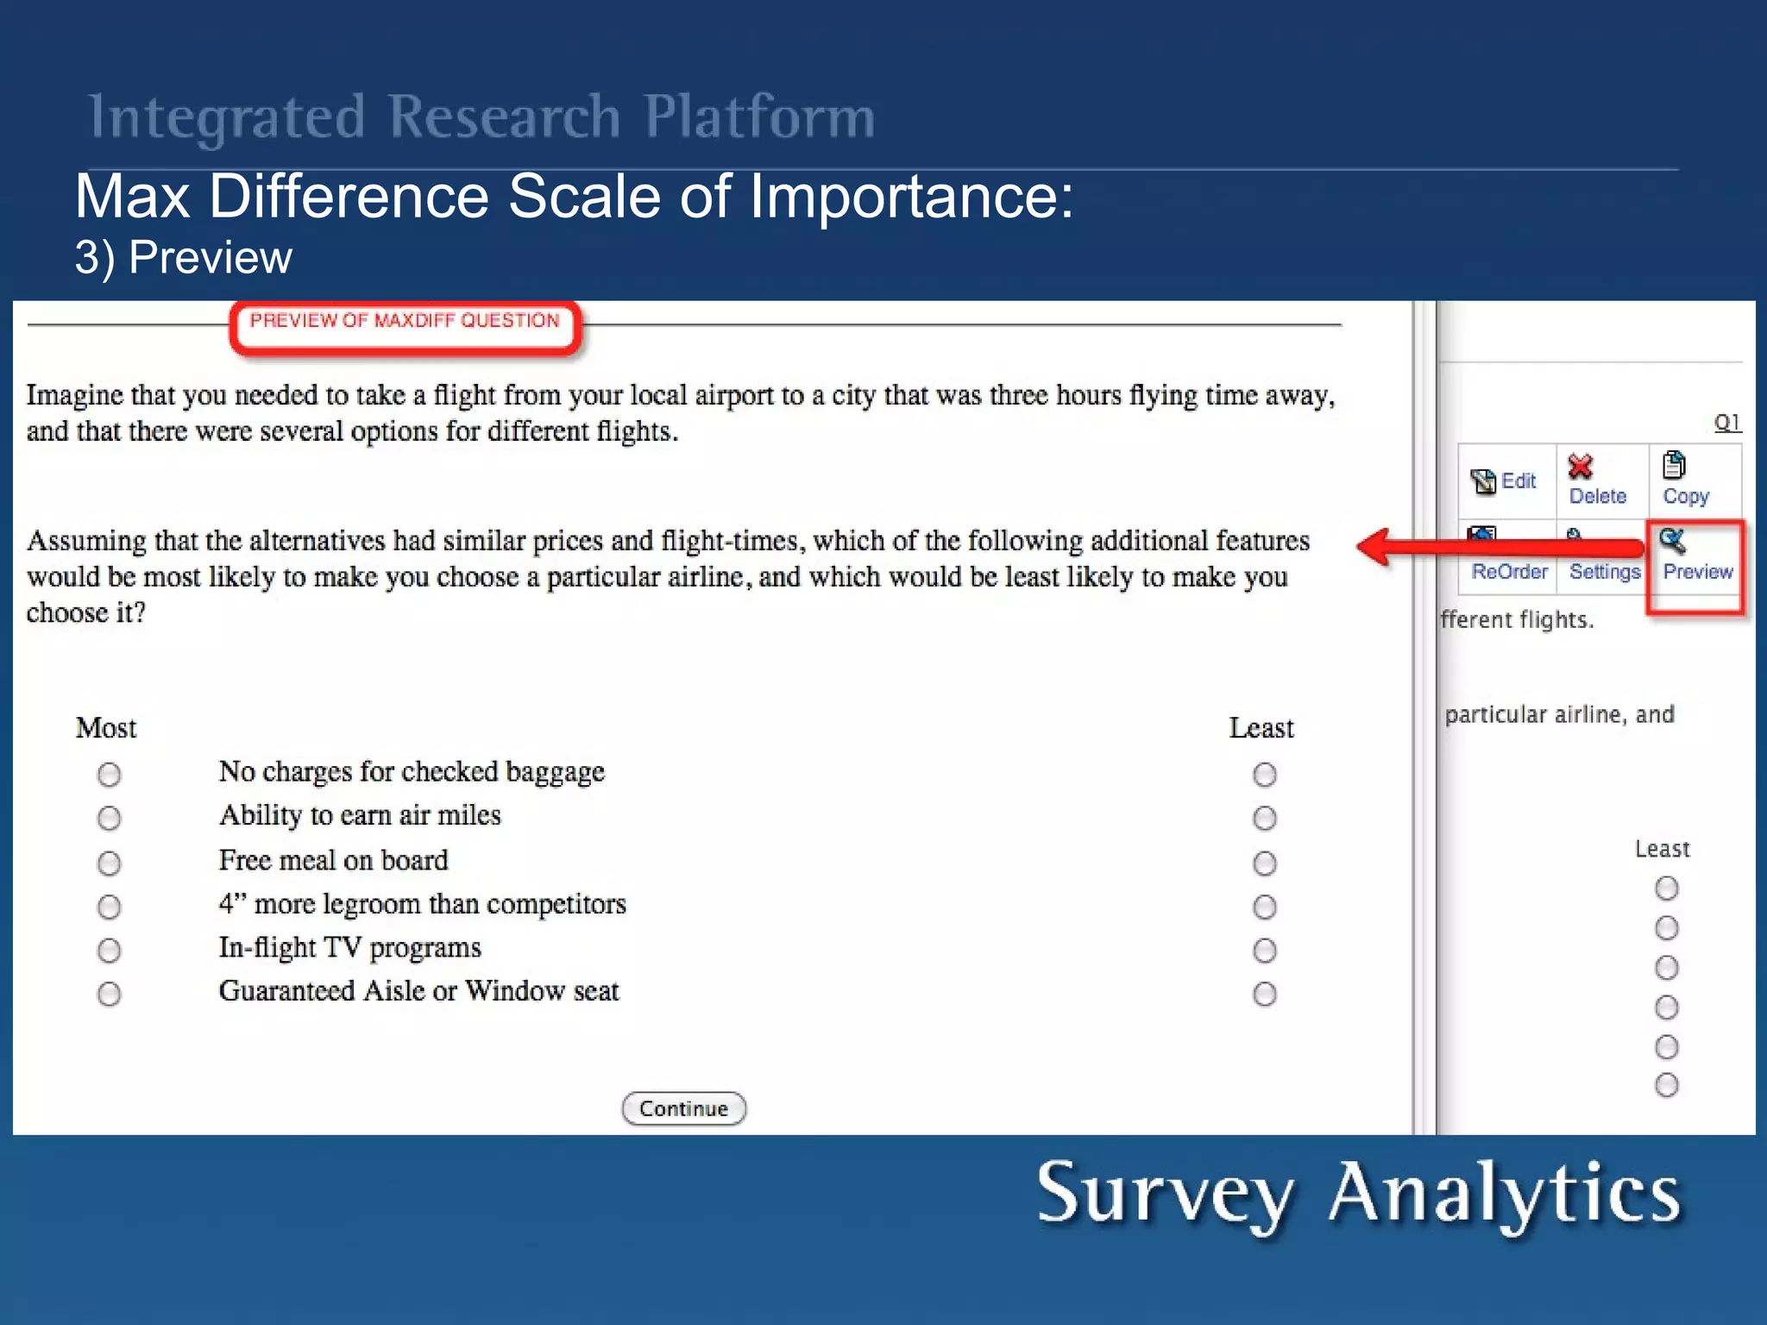Click the red Delete X icon
The image size is (1767, 1325).
tap(1580, 467)
